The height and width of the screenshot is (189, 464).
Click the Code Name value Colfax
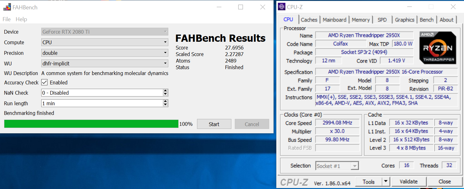click(341, 44)
